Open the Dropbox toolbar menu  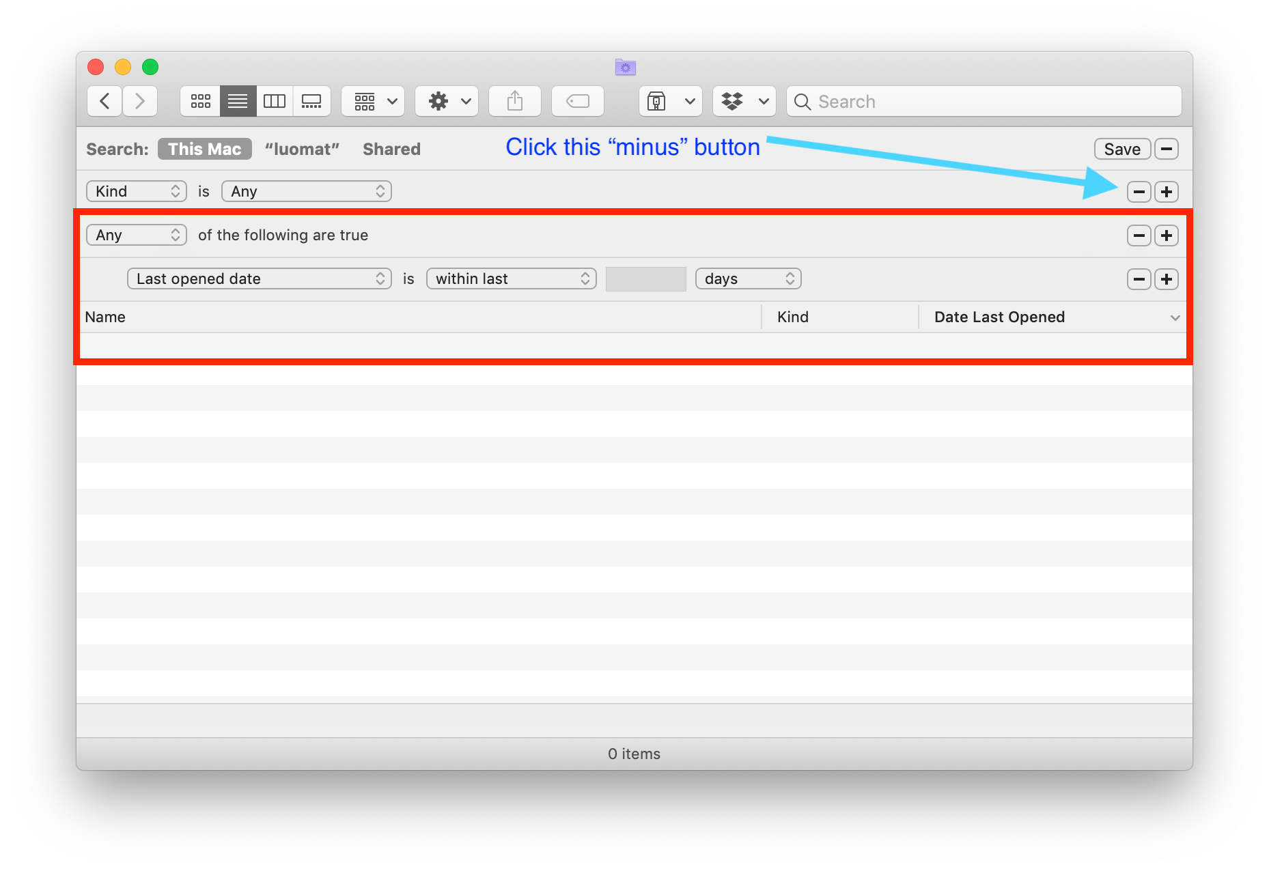744,102
